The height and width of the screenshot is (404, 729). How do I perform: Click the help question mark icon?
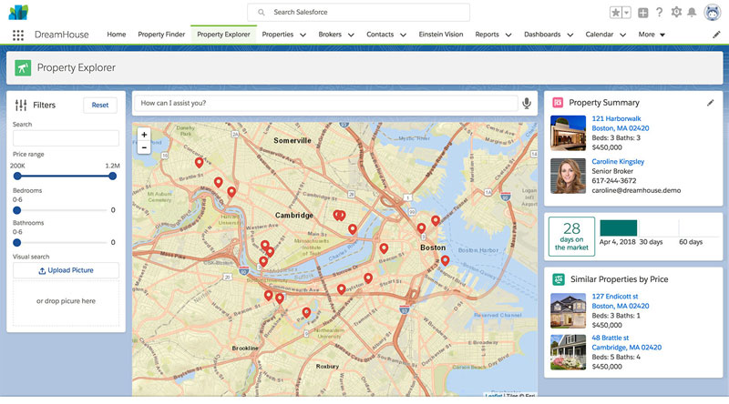pos(659,13)
